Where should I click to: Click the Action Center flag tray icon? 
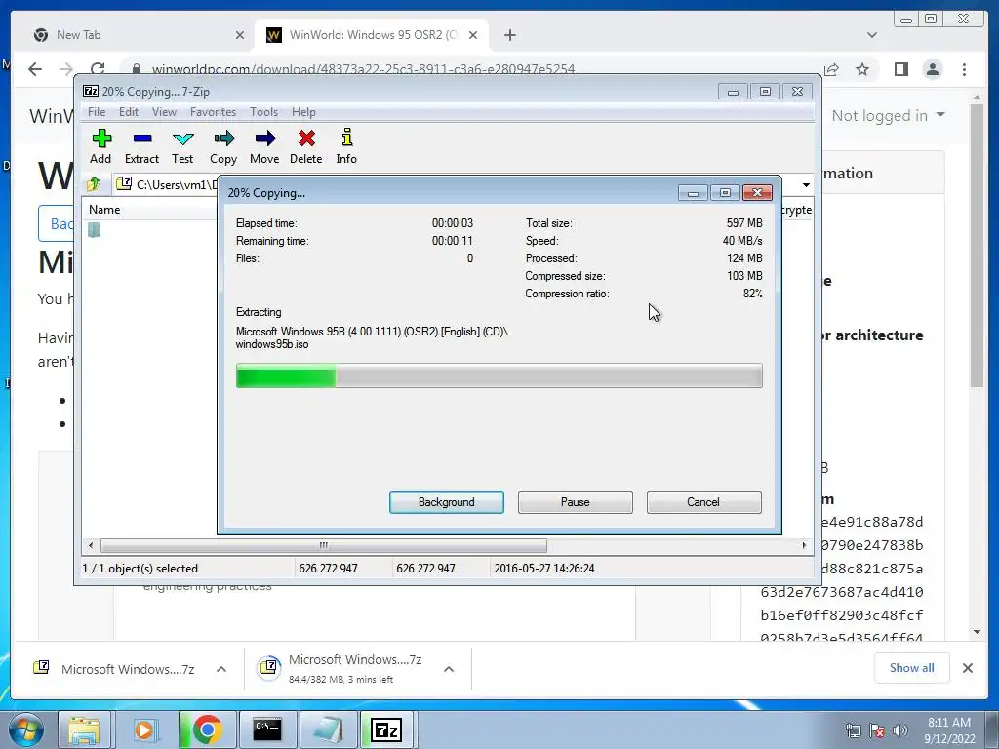coord(877,729)
